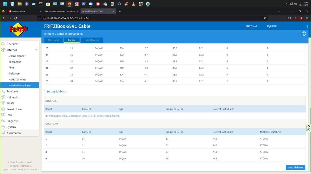Open the Handbuch footer link
The width and height of the screenshot is (311, 174).
coord(13,166)
